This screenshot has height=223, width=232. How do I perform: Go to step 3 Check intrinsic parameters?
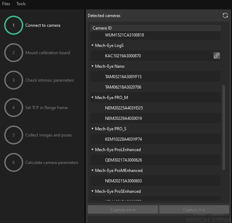click(x=39, y=80)
